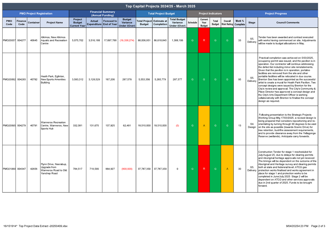Click PMO code 'PMO20057'
Image resolution: width=328 pixels, height=230 pixels.
pyautogui.click(x=9, y=41)
